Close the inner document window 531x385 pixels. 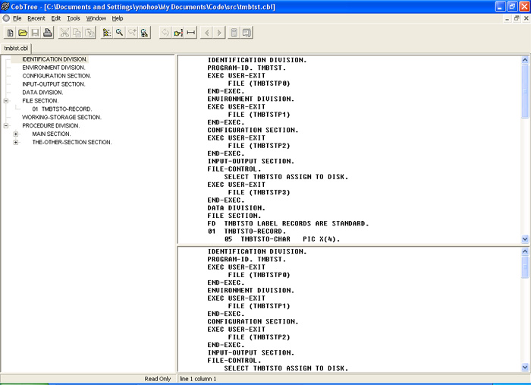[x=526, y=18]
